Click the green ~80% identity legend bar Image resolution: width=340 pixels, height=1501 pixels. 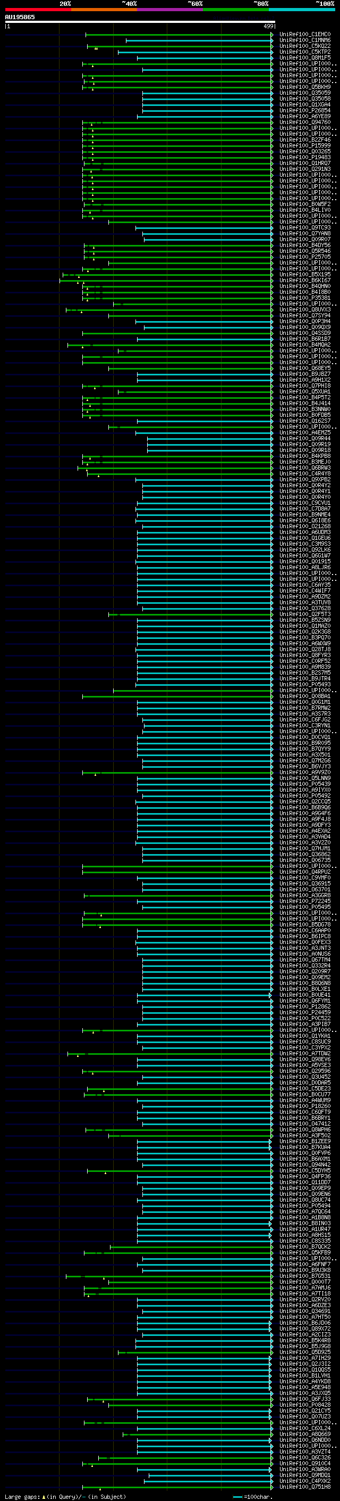pos(236,10)
